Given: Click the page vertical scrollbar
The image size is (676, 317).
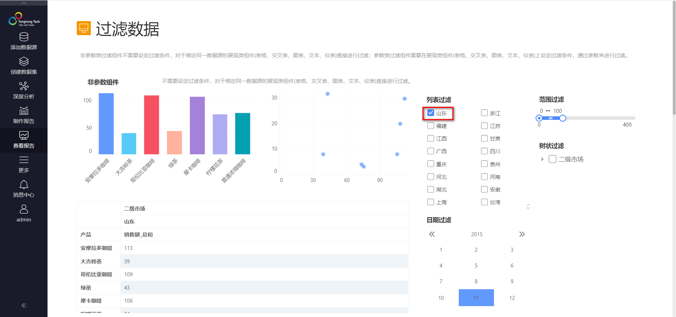Looking at the screenshot, I should coord(674,58).
